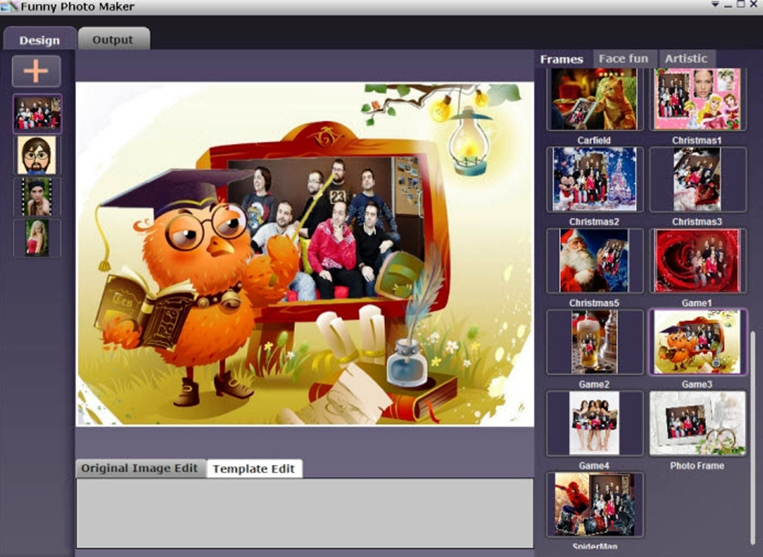Click the empty Template Edit panel area

[305, 513]
